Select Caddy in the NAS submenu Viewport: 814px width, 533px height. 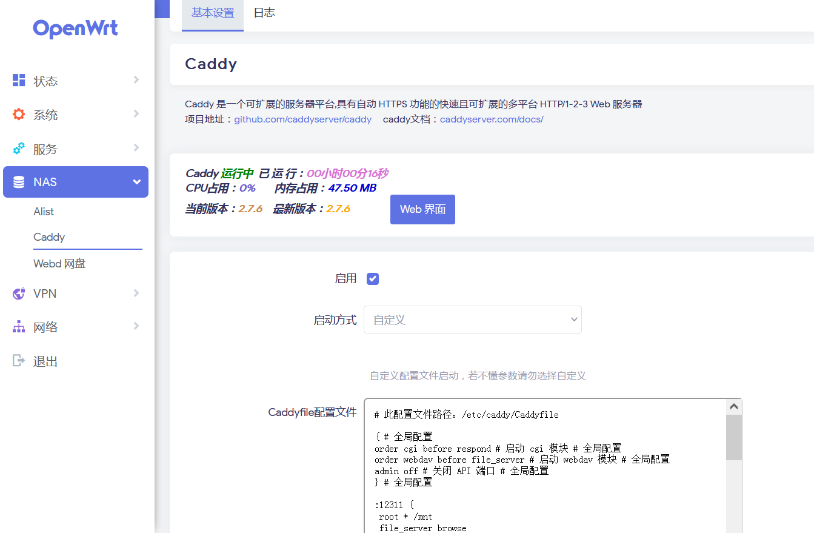tap(49, 237)
